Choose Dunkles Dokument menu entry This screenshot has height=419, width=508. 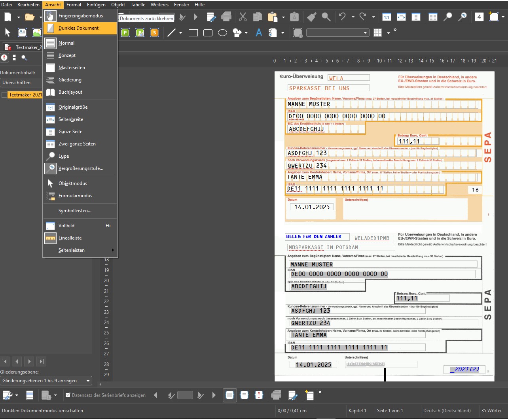tap(80, 28)
